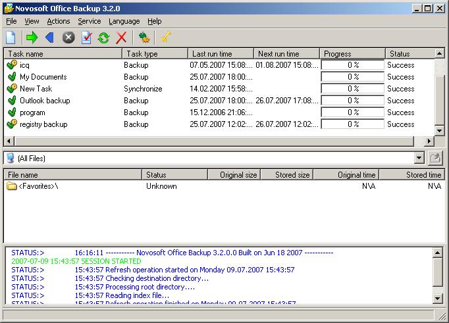Select the icq task name

pyautogui.click(x=24, y=65)
